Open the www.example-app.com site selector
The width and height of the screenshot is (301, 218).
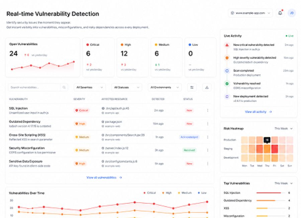(x=250, y=13)
